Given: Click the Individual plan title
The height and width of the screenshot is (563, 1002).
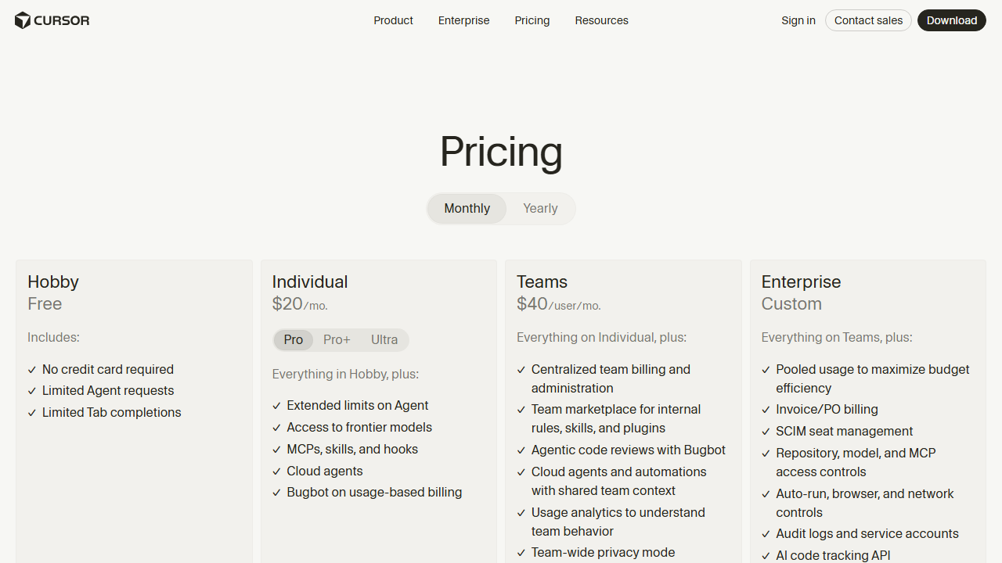Looking at the screenshot, I should 310,281.
